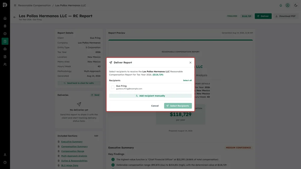
Task: Click Add recipient manually
Action: coord(150,96)
